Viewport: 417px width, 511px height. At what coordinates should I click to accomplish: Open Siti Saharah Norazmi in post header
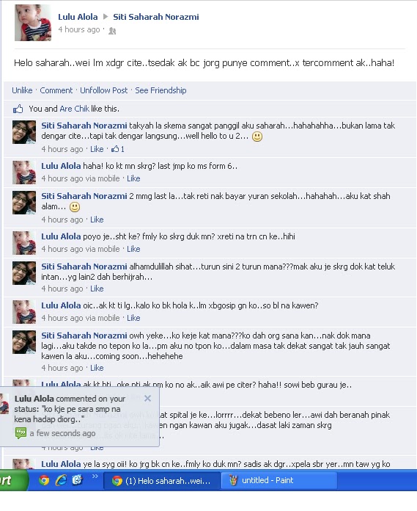point(156,17)
